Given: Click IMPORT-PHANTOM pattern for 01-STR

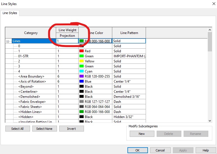Looking at the screenshot, I should [129, 56].
